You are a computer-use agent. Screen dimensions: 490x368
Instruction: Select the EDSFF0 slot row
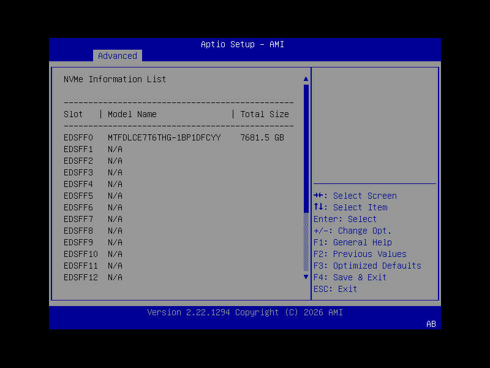click(x=174, y=137)
